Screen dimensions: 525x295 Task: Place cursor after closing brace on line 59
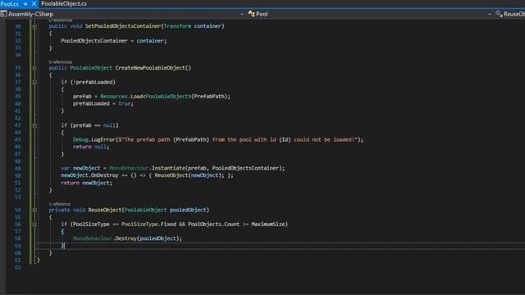(x=65, y=246)
